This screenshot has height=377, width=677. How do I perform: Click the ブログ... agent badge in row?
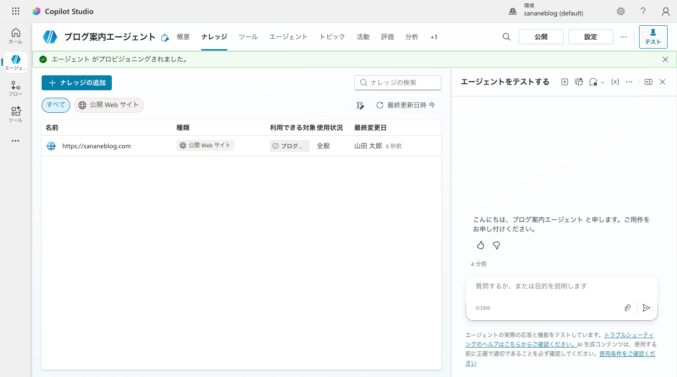tap(290, 146)
